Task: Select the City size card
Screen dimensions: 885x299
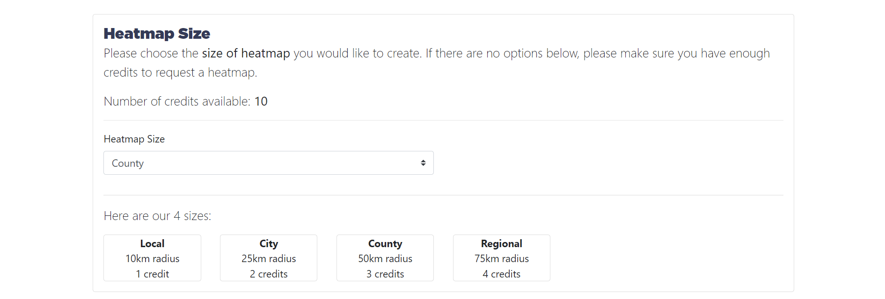Action: (x=269, y=258)
